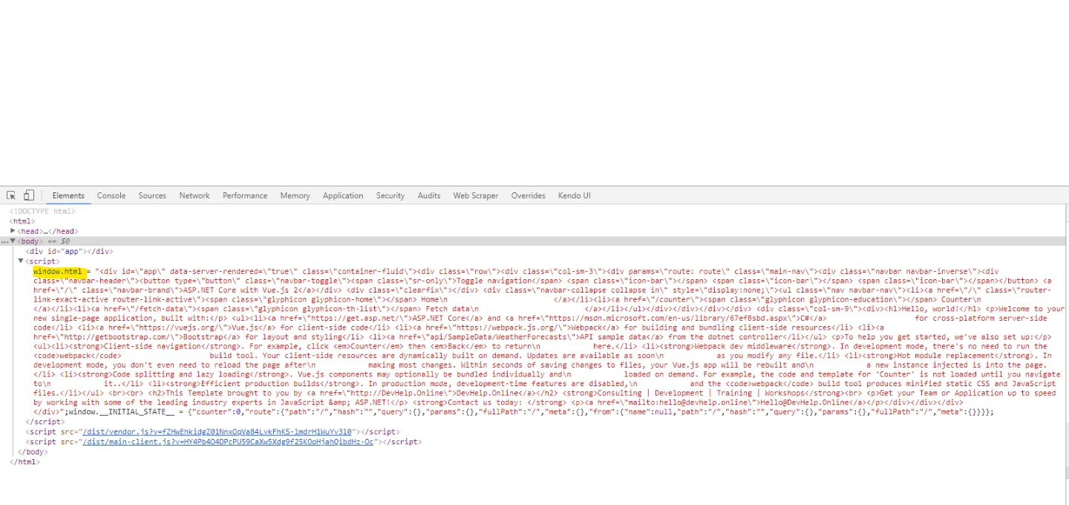Collapse the body element node
1069x505 pixels.
(13, 241)
